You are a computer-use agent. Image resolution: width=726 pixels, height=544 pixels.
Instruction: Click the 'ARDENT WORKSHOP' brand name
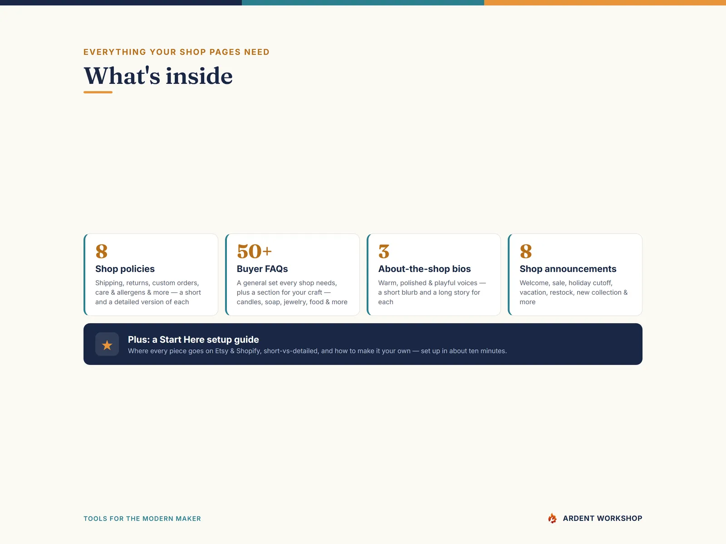click(x=603, y=518)
